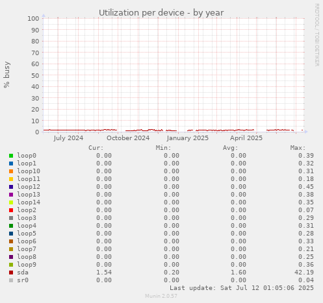Click the July 2024 axis label

point(68,138)
